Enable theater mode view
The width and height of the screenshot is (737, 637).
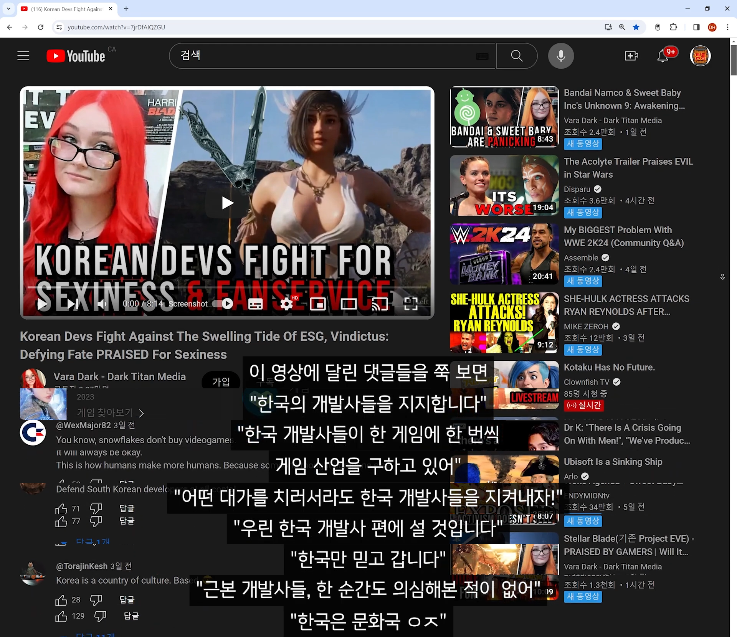349,304
